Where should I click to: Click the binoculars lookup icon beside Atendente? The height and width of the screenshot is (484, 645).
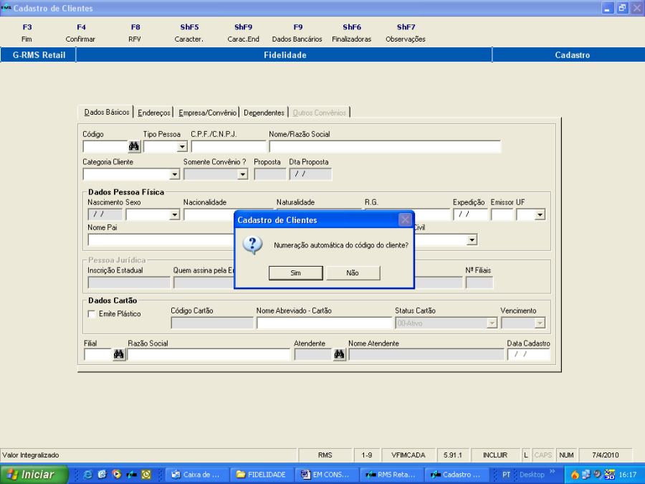tap(339, 354)
